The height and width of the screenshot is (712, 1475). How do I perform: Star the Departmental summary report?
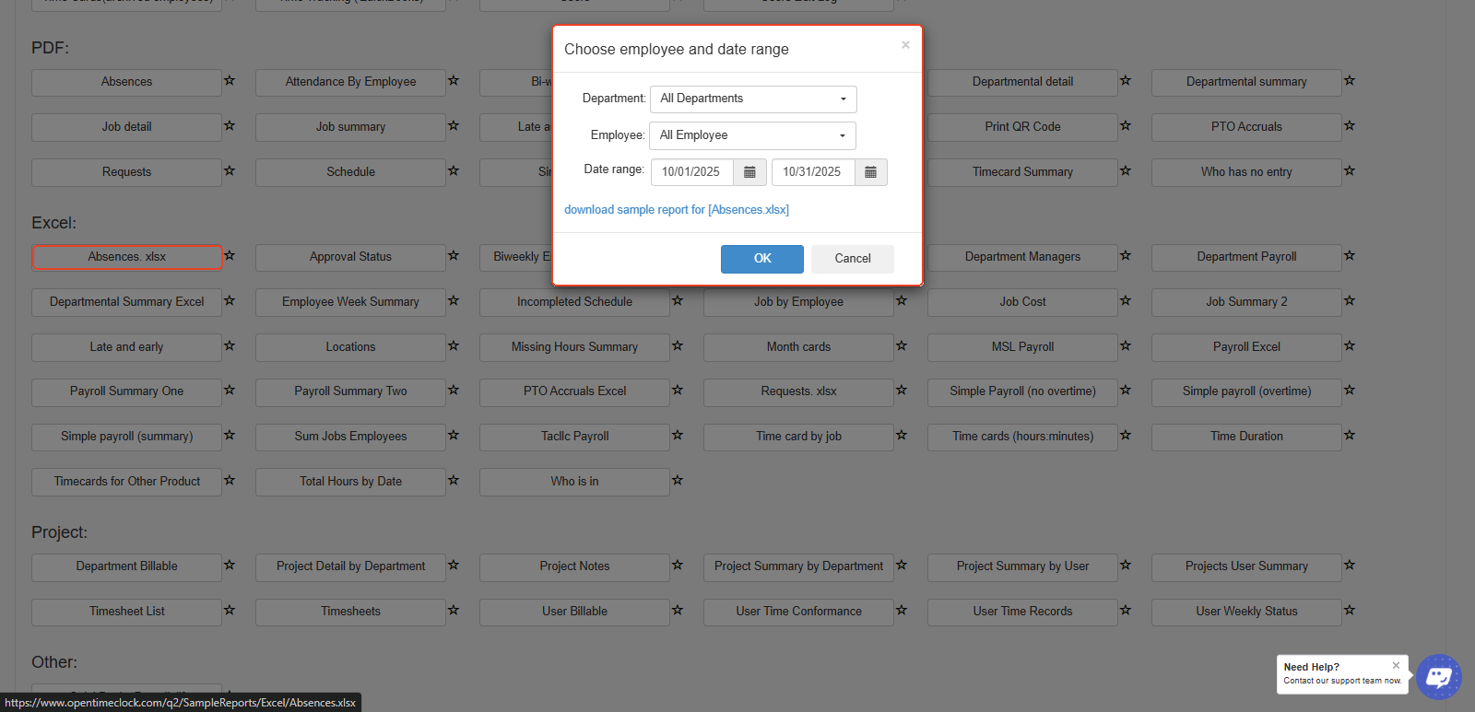point(1350,81)
